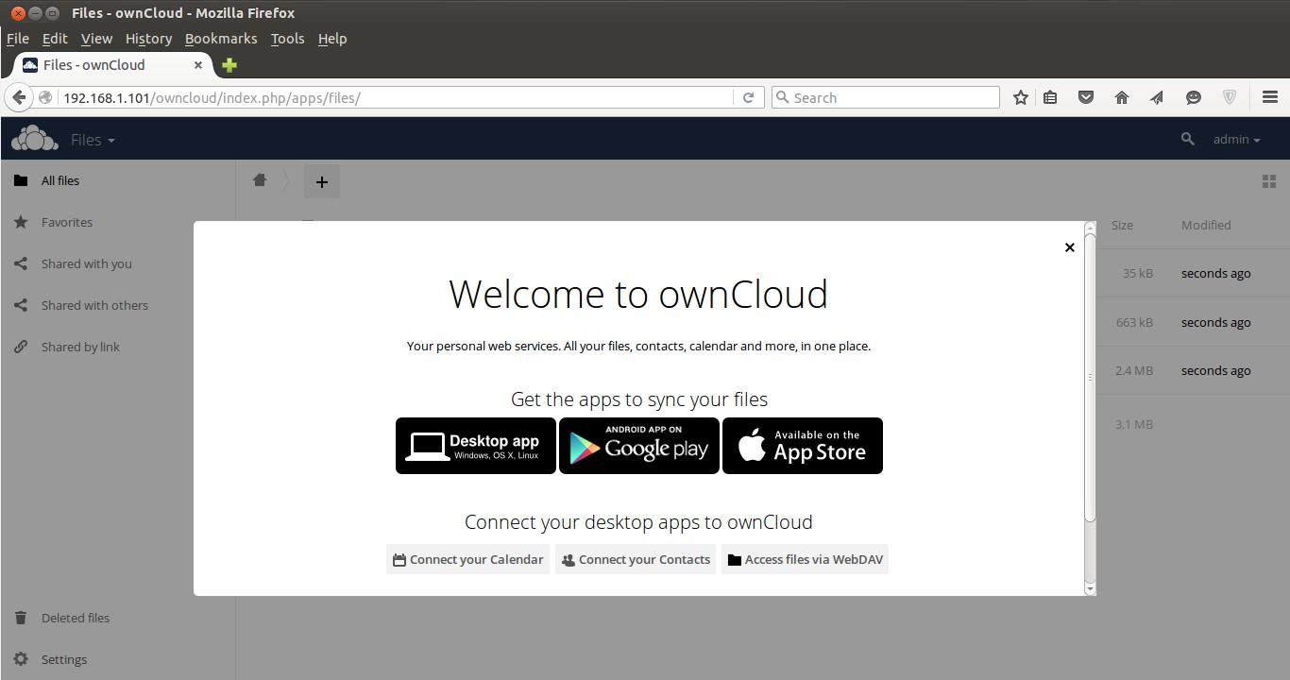Click the Shared by link chain icon
The height and width of the screenshot is (680, 1290).
pyautogui.click(x=21, y=347)
